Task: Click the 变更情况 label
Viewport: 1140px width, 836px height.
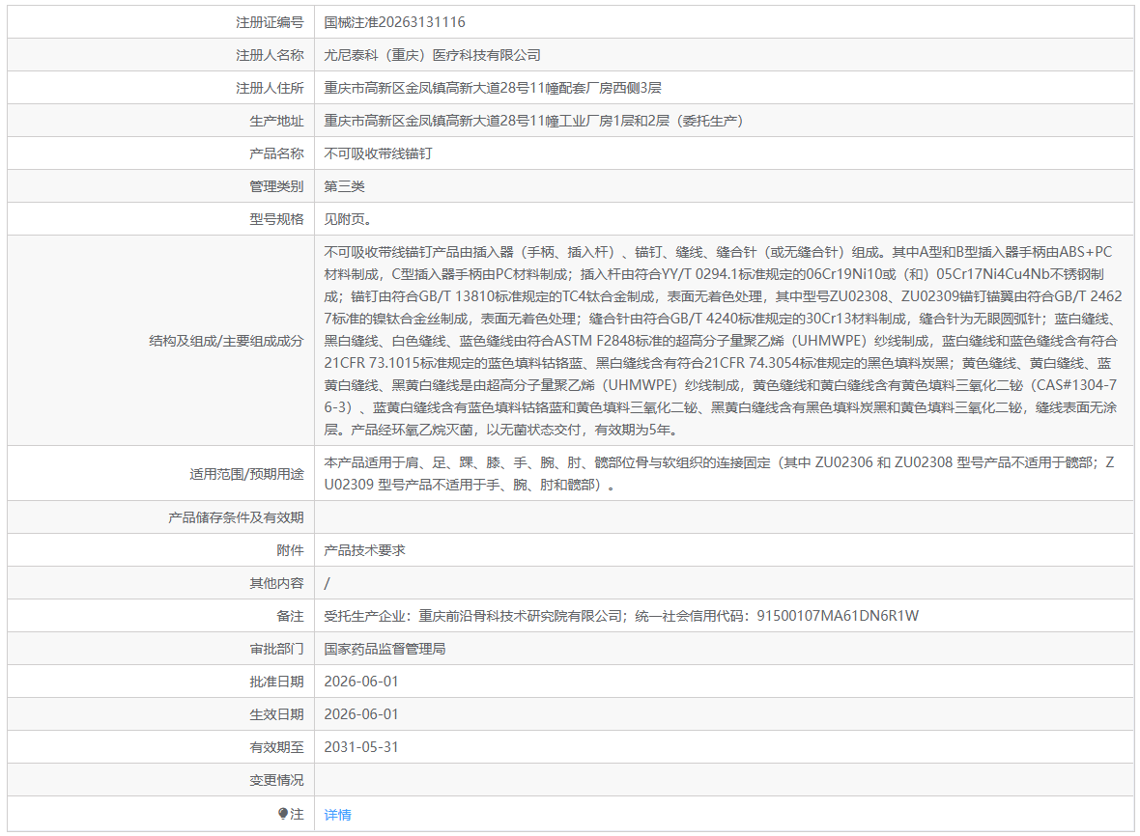Action: [276, 780]
